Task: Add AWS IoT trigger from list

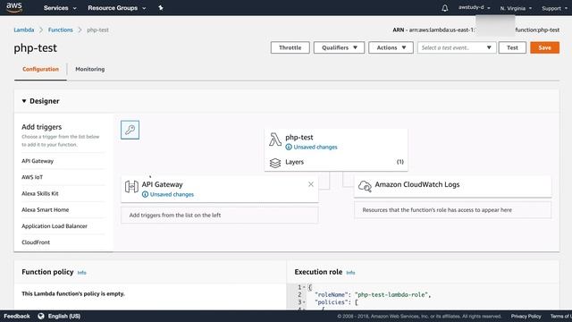Action: click(x=32, y=177)
